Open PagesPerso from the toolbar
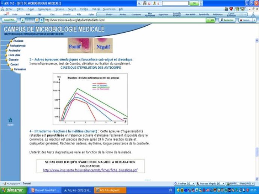 tap(163, 15)
